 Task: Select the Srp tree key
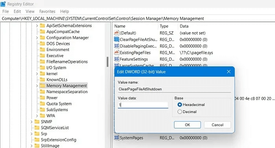pos(44,133)
